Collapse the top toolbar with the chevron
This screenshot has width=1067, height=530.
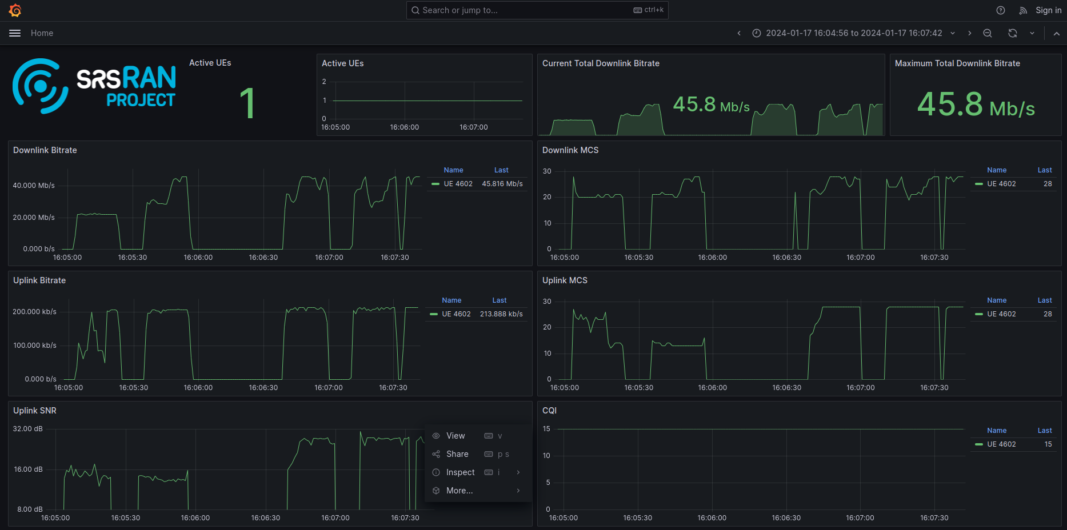click(x=1056, y=33)
